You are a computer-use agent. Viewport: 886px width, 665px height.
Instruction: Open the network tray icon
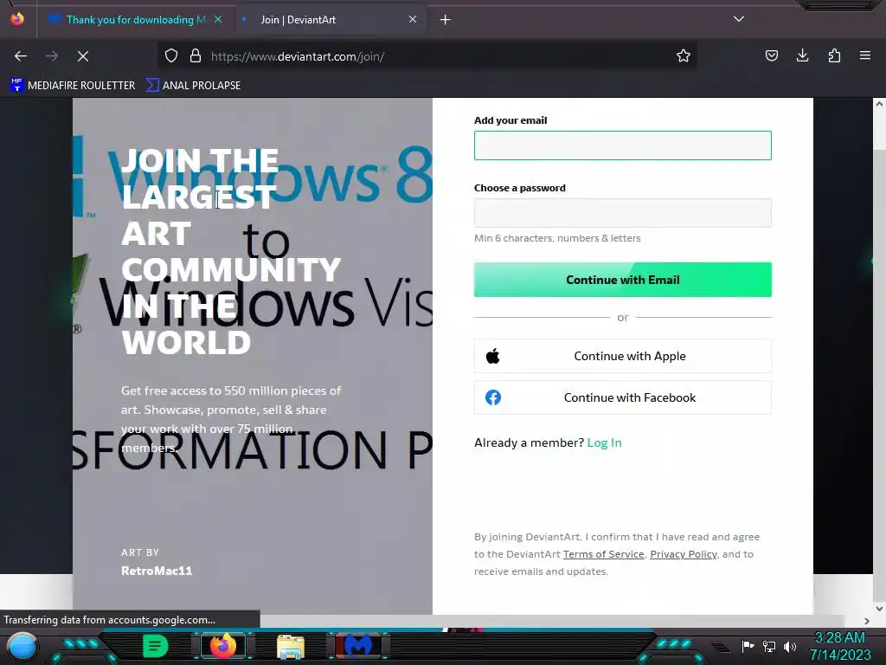(769, 646)
